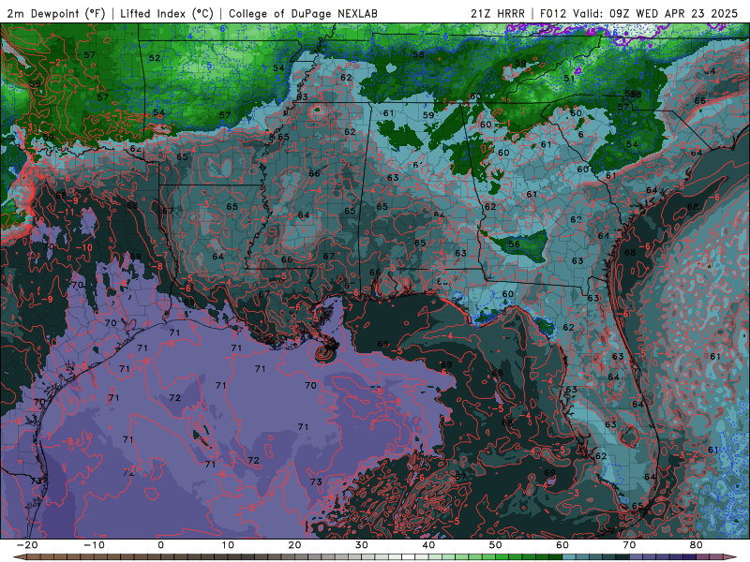Click the 80 label on the color scale
Image resolution: width=750 pixels, height=562 pixels.
tap(697, 545)
